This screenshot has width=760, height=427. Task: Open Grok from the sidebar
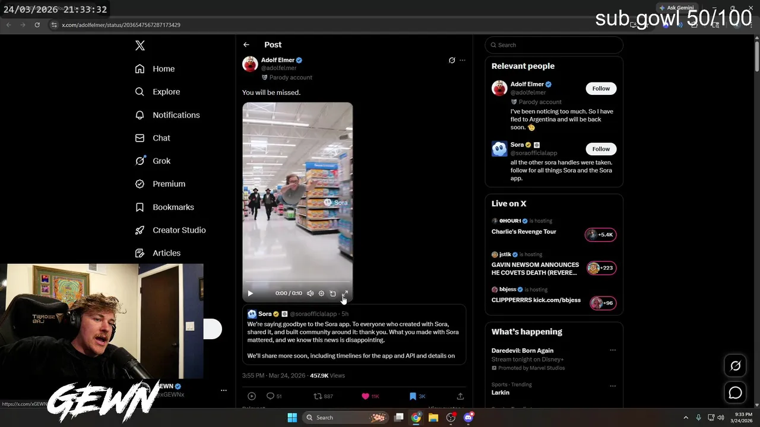point(152,161)
